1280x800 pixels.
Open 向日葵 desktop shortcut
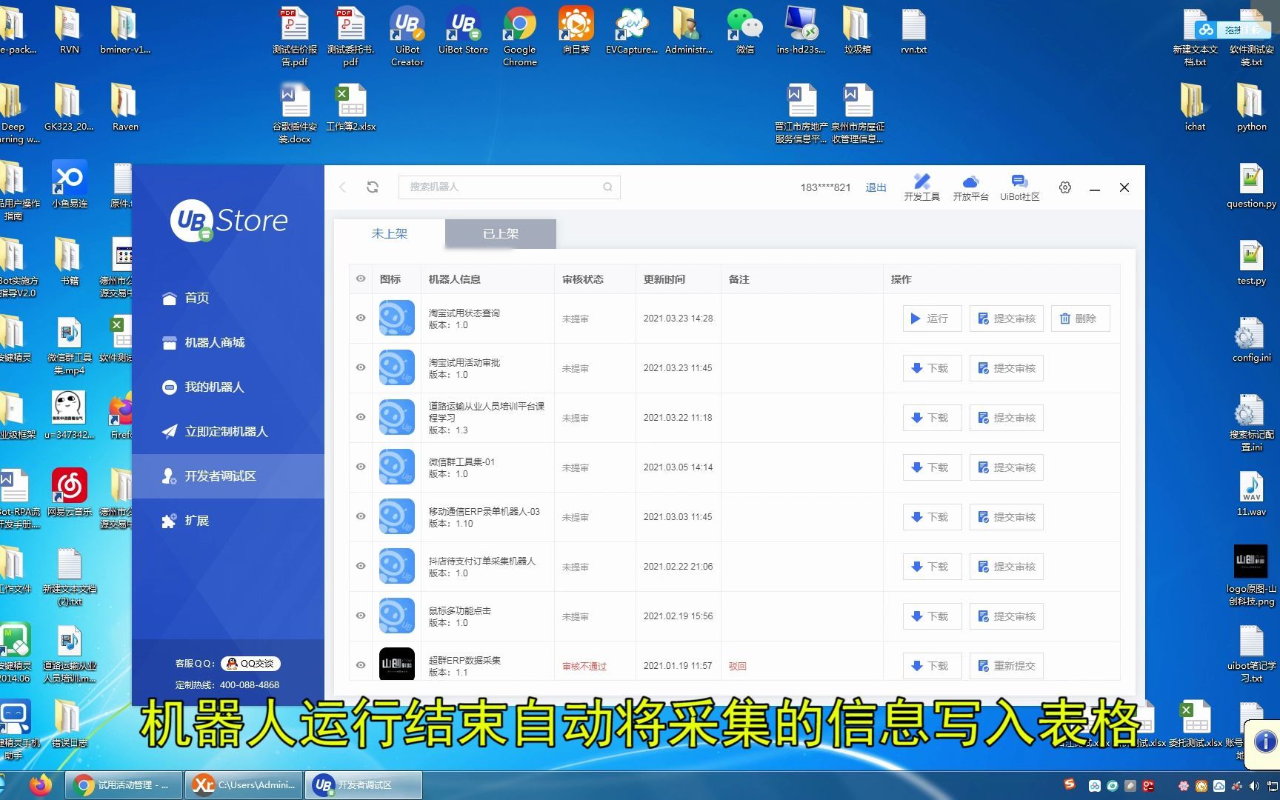[x=576, y=30]
